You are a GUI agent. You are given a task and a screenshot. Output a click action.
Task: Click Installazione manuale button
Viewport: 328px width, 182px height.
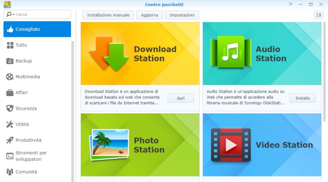108,15
